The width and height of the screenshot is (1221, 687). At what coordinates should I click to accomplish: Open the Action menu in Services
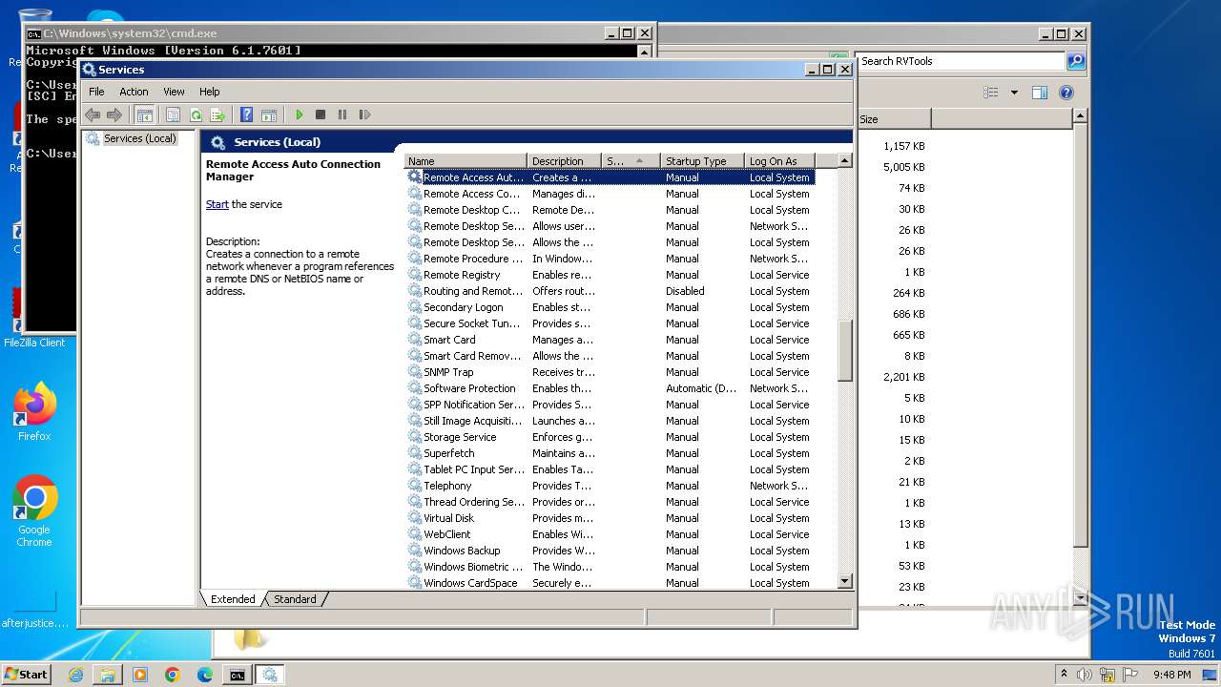pos(134,92)
